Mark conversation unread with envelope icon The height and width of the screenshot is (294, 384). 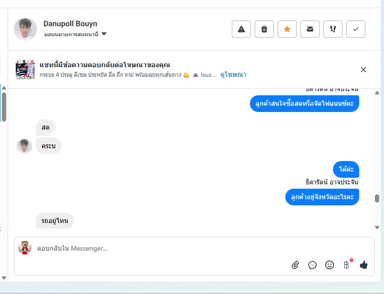pyautogui.click(x=310, y=29)
